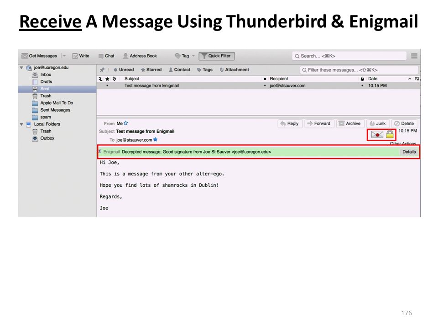Click the yellow padlock encryption icon
Screen dimensions: 438x328
[390, 134]
